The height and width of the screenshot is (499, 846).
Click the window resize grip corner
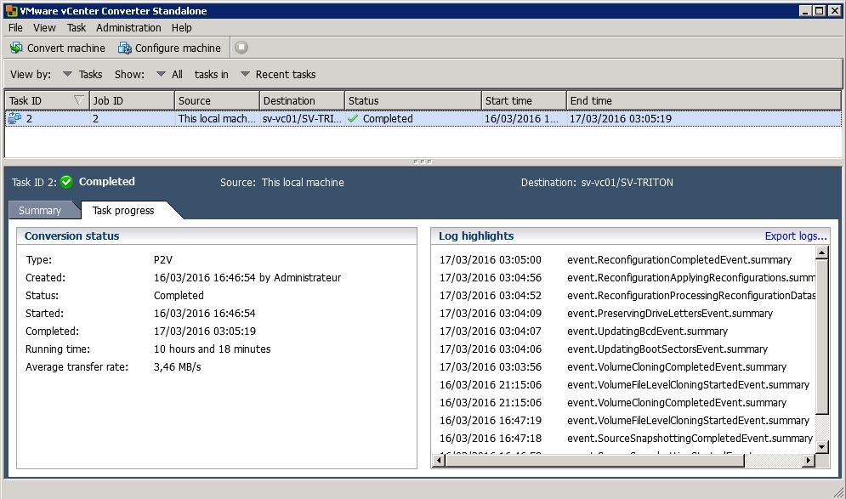click(838, 491)
